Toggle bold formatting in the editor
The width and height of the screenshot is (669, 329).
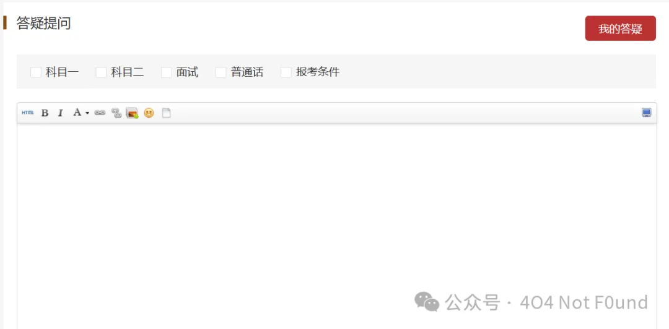[45, 113]
